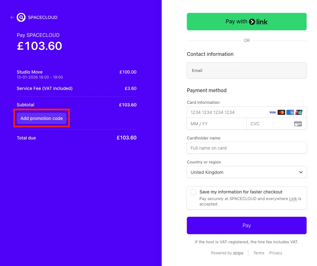317x266 pixels.
Task: Tick the save my information checkbox
Action: pos(193,192)
